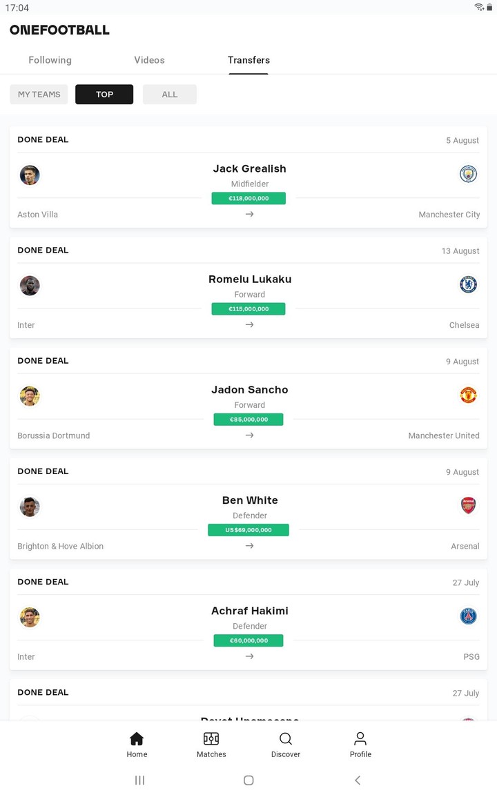This screenshot has height=795, width=497.
Task: Switch to the Following tab
Action: coord(50,60)
